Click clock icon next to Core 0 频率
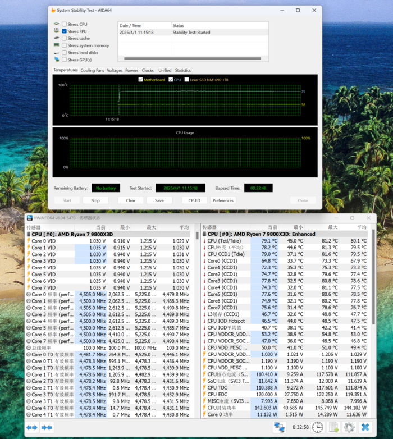This screenshot has width=393, height=439. pyautogui.click(x=28, y=294)
